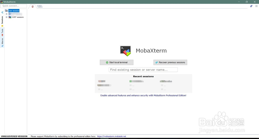This screenshot has height=139, width=259.
Task: Select the User sessions tree root
Action: (x=14, y=11)
